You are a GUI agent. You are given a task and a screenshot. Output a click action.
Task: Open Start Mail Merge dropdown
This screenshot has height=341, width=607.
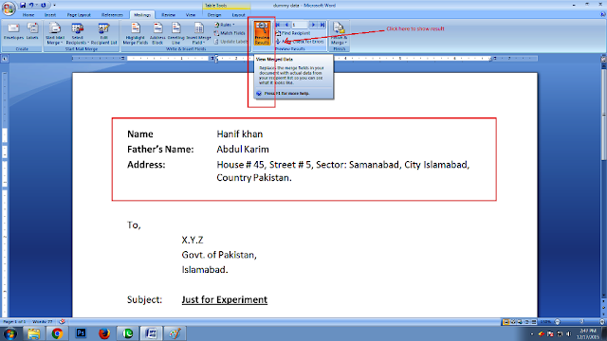(x=55, y=34)
